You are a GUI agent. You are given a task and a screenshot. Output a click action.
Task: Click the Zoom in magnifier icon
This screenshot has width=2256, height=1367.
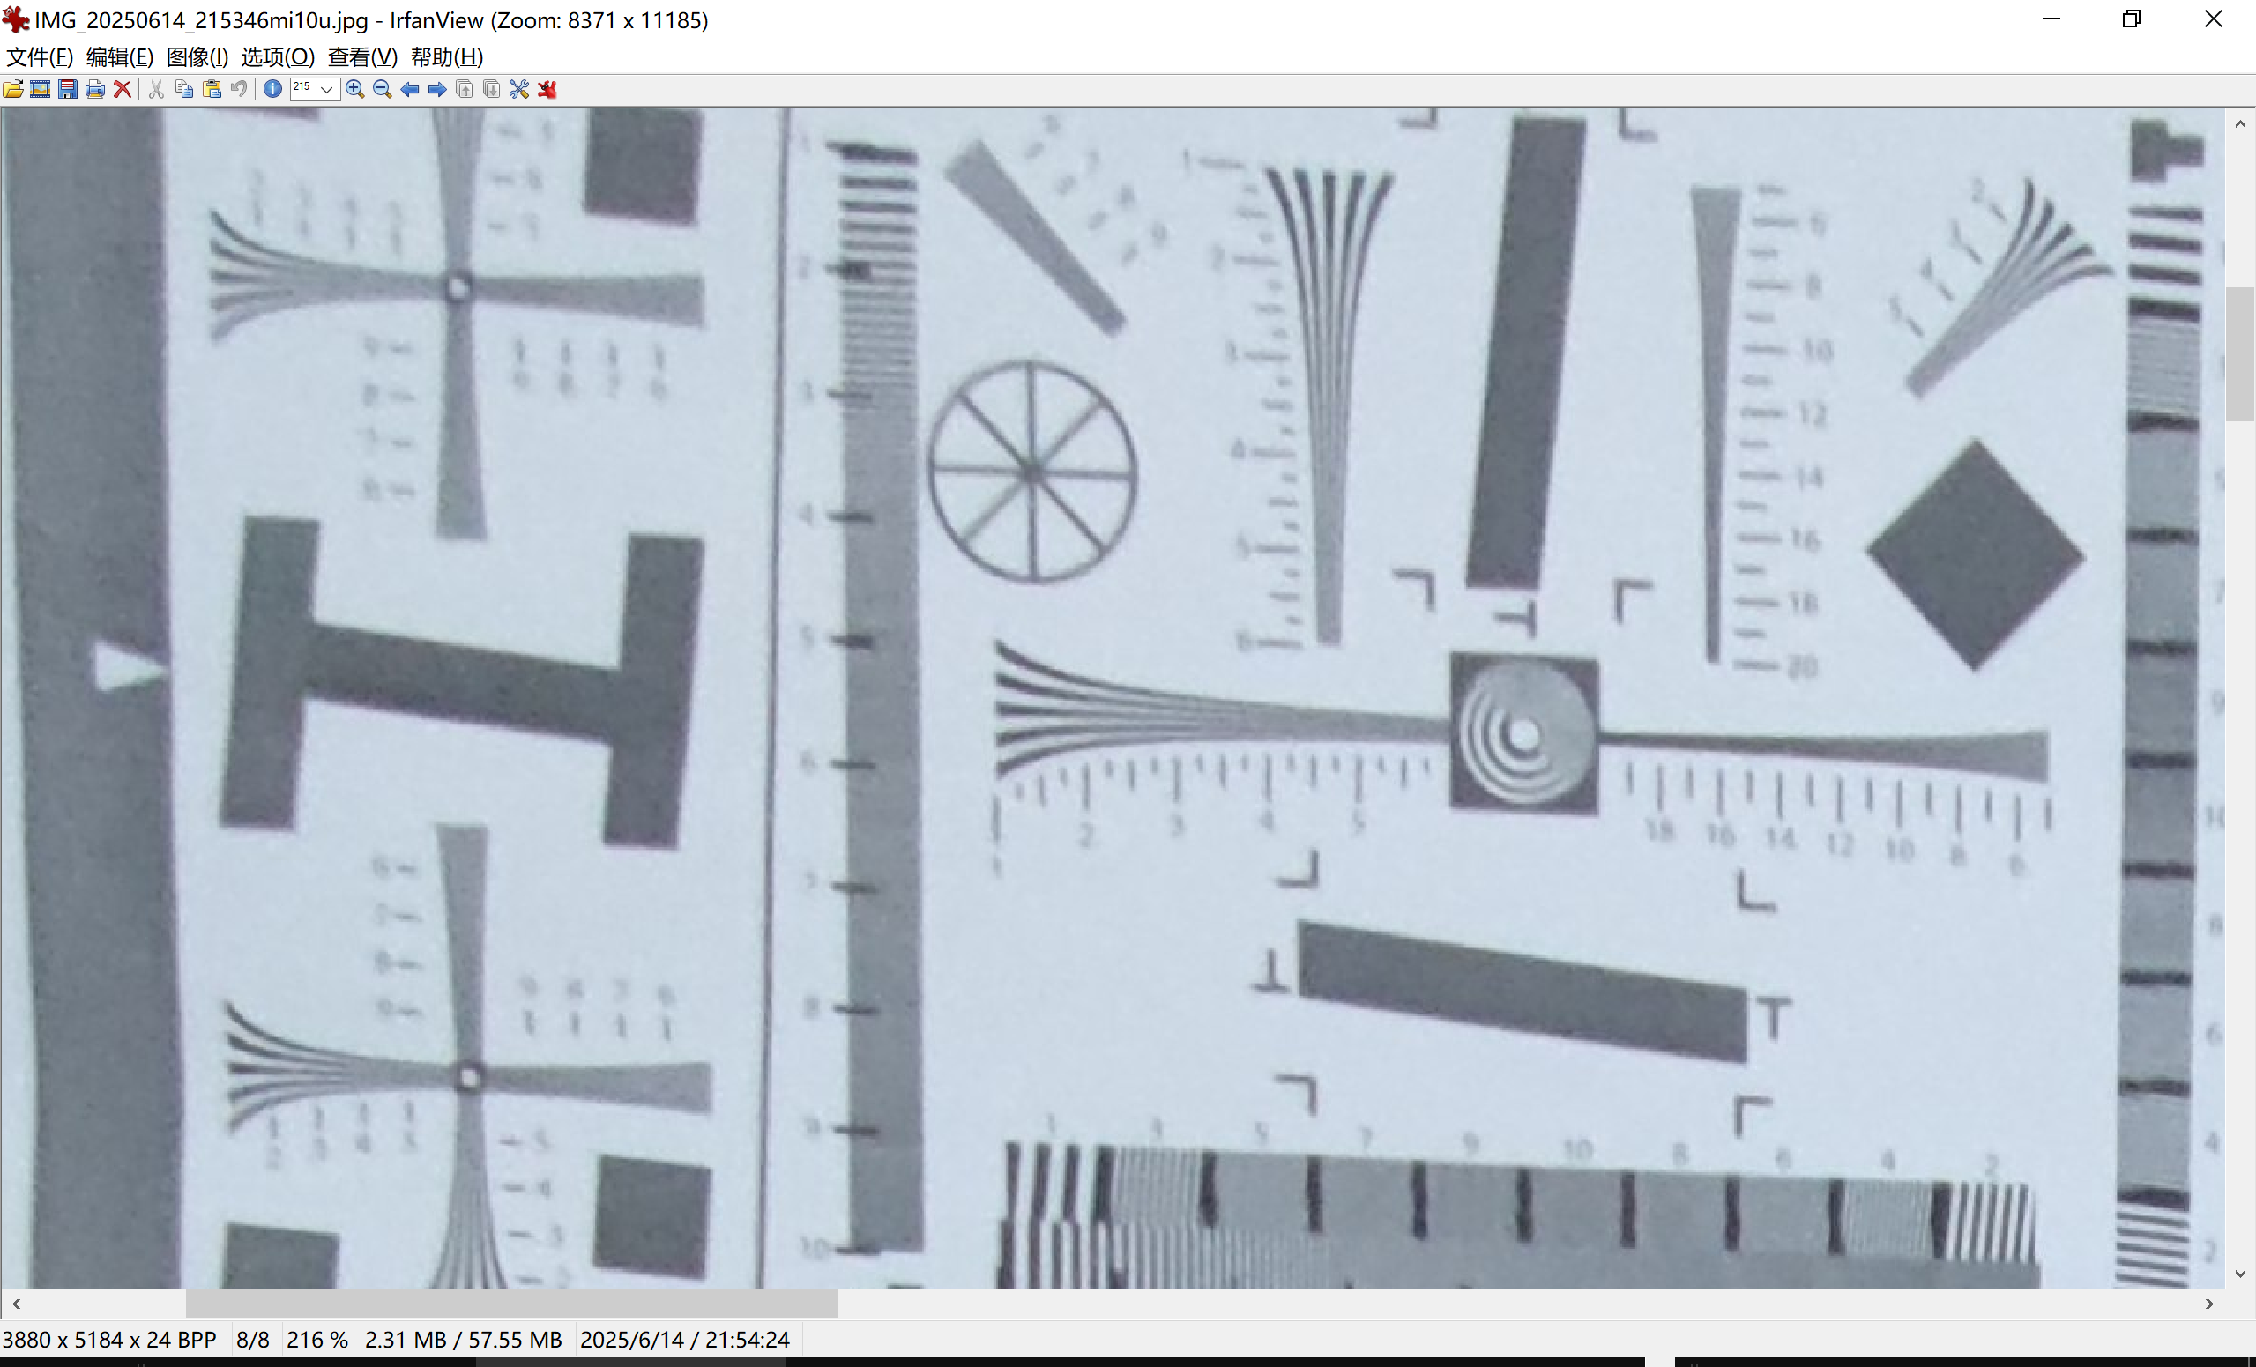tap(355, 89)
